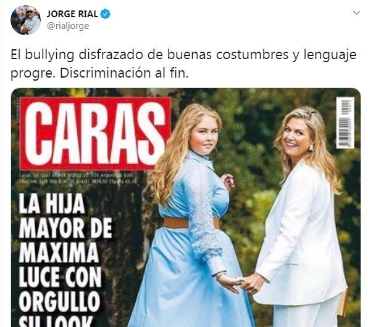This screenshot has width=368, height=327.
Task: Click the headline line 'LA HIJA'
Action: click(x=52, y=204)
